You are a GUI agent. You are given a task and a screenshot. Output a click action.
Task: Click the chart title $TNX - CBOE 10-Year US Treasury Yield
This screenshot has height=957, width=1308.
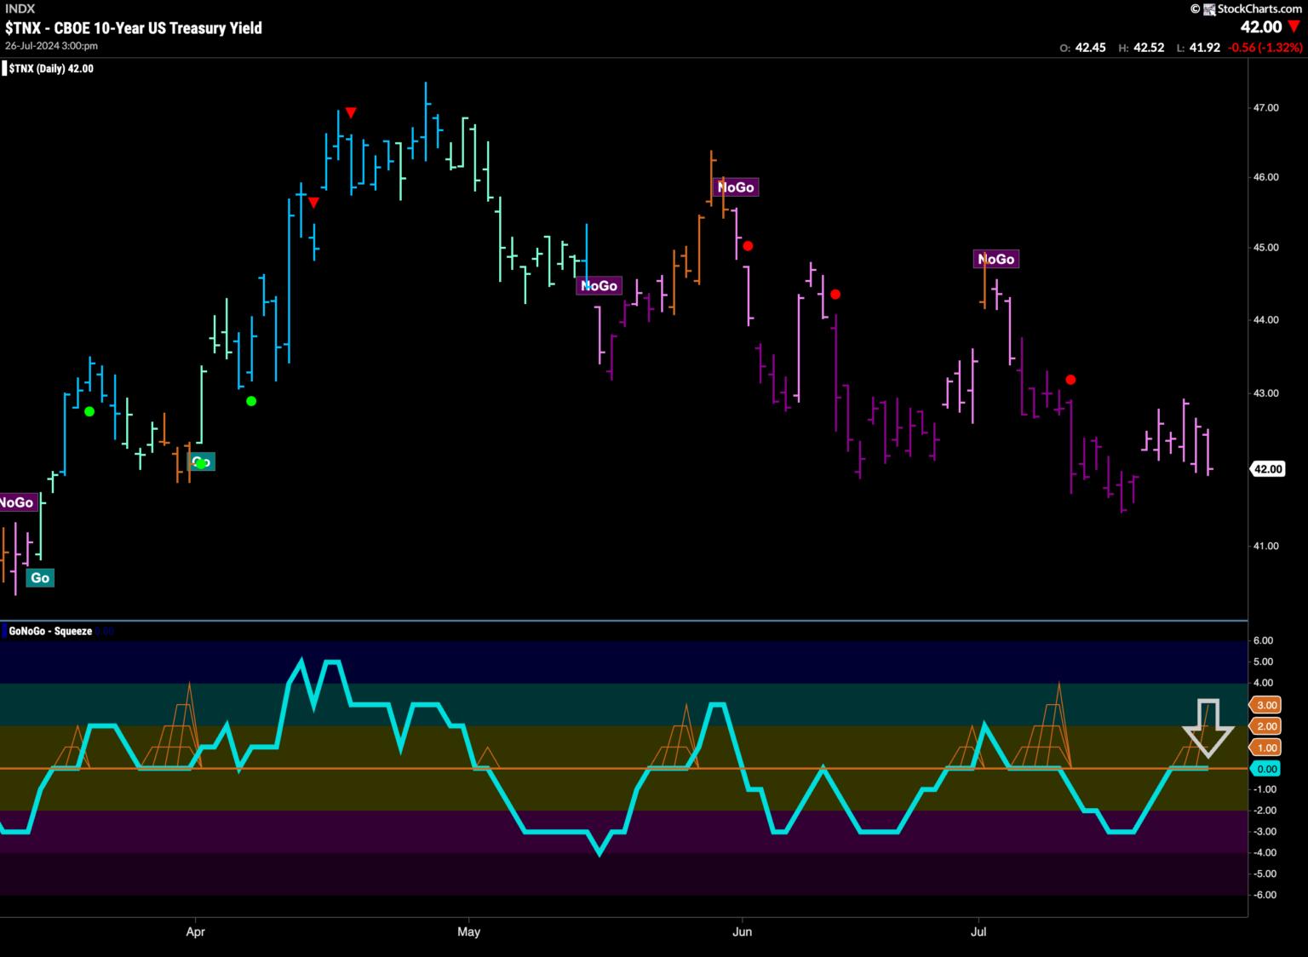pos(134,28)
